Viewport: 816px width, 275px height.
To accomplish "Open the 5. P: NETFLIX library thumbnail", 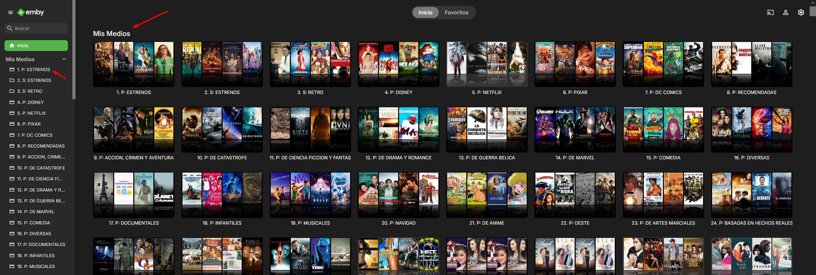I will tap(487, 64).
